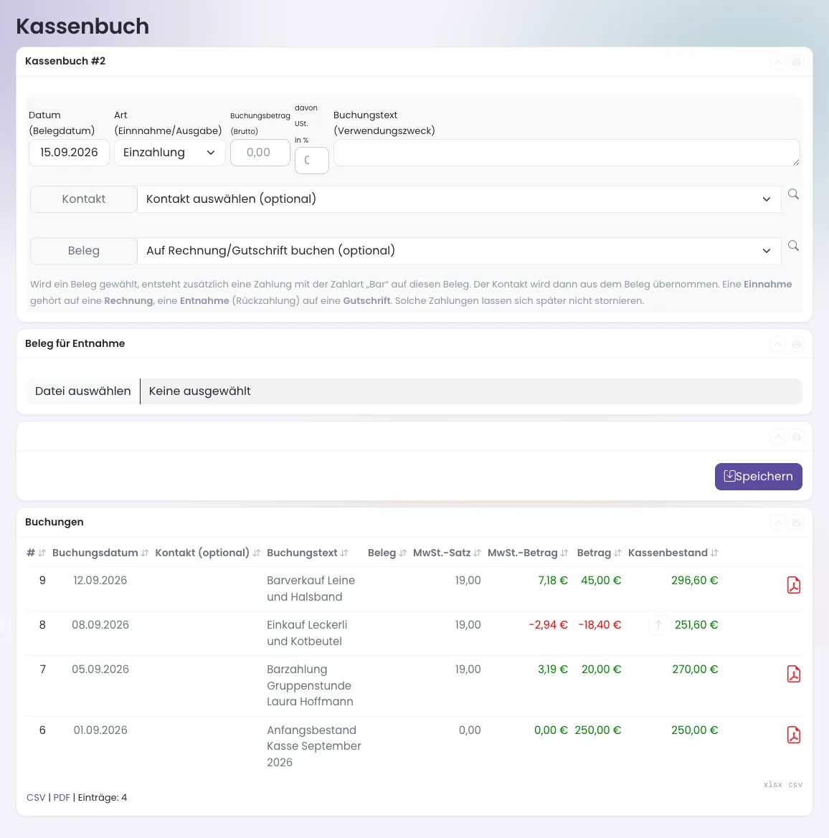Viewport: 829px width, 838px height.
Task: Sort the table by Kassenbestand
Action: click(x=673, y=553)
